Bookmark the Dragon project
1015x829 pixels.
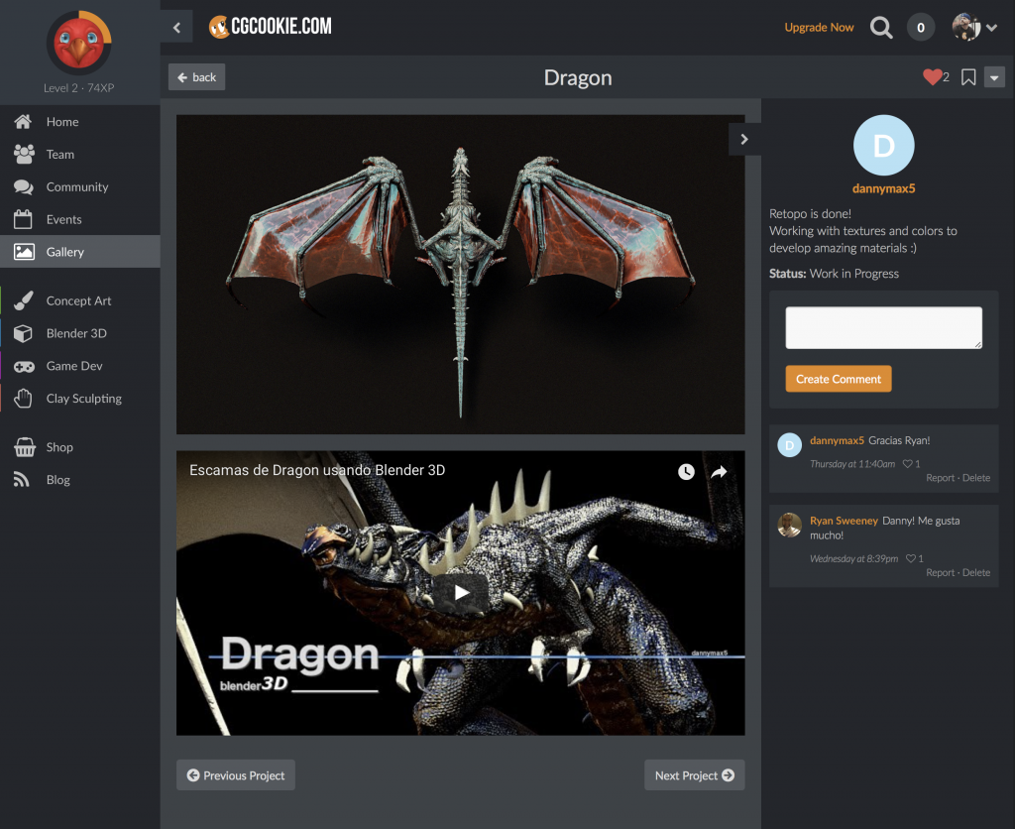click(968, 77)
